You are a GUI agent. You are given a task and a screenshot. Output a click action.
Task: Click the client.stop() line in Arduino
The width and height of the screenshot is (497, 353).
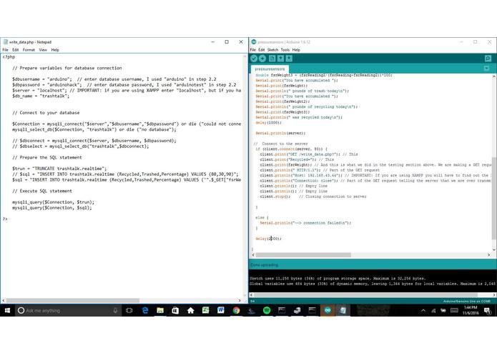click(313, 197)
